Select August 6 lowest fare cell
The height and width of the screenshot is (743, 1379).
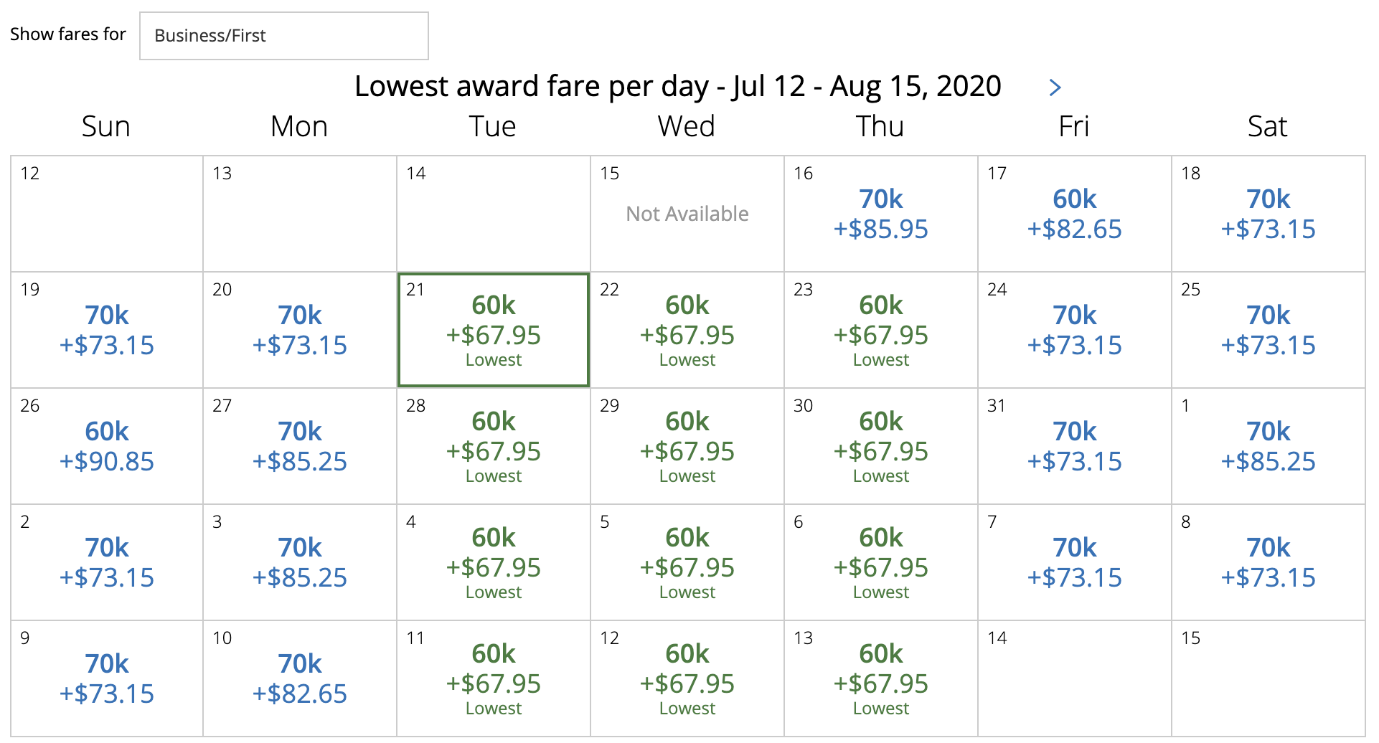click(881, 562)
